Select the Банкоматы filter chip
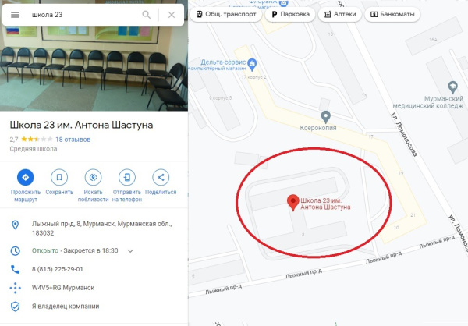This screenshot has width=468, height=326. point(392,14)
